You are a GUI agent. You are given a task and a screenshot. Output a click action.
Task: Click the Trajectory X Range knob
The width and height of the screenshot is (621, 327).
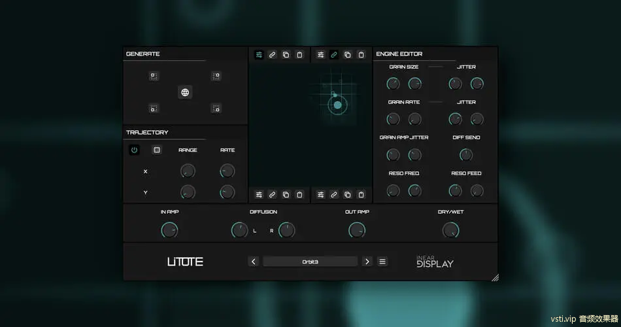(188, 171)
